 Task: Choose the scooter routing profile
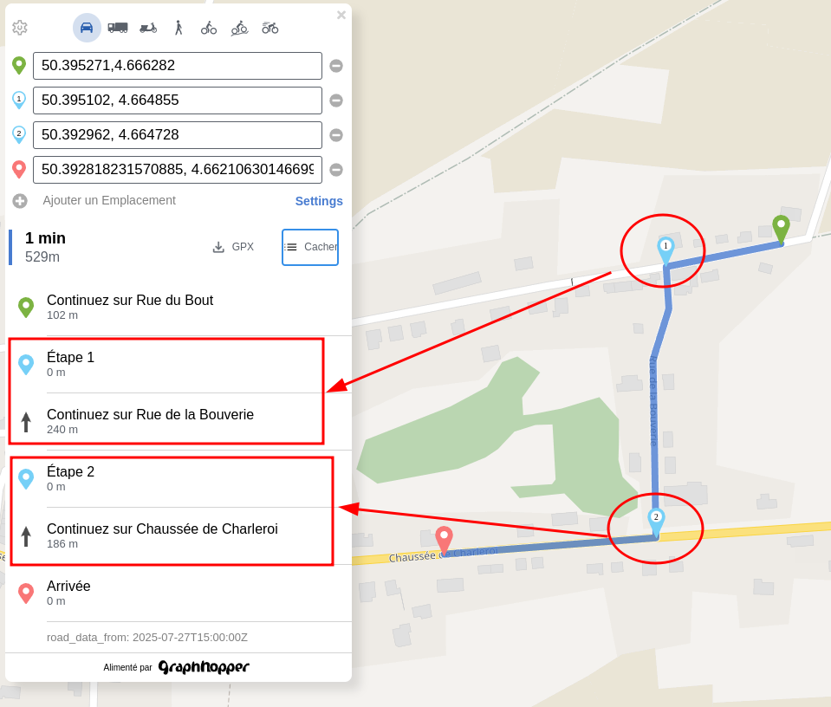148,28
